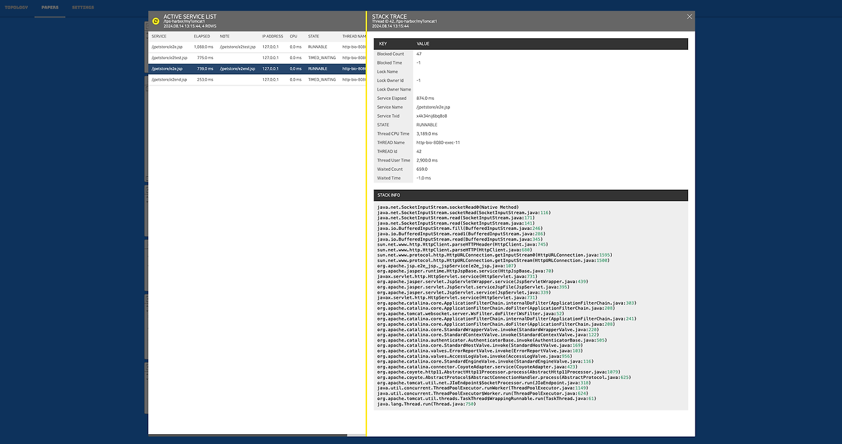Click the Service Txid key
The width and height of the screenshot is (842, 444).
[x=388, y=116]
